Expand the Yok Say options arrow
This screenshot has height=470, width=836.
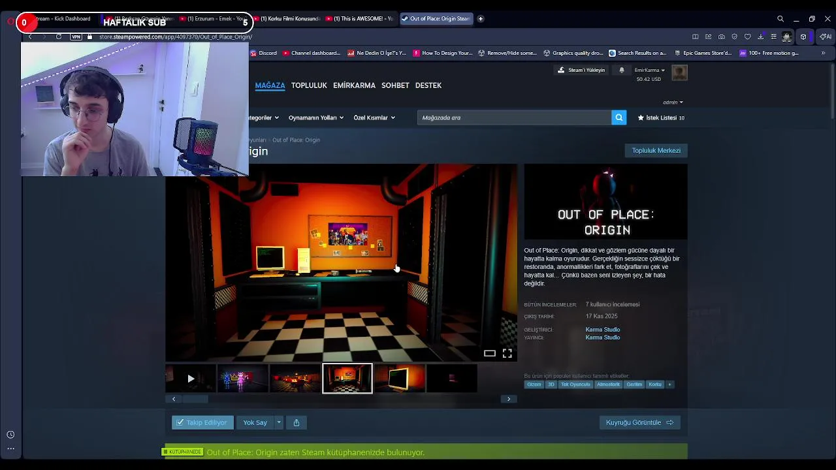pyautogui.click(x=278, y=422)
